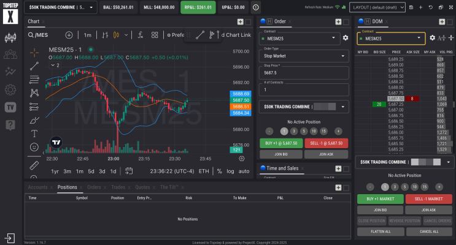Open settings gear in left sidebar
Screen dimensions: 456x245
(10, 89)
